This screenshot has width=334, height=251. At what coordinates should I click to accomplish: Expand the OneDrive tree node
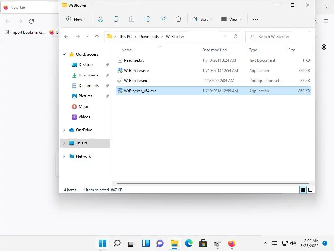coord(64,130)
